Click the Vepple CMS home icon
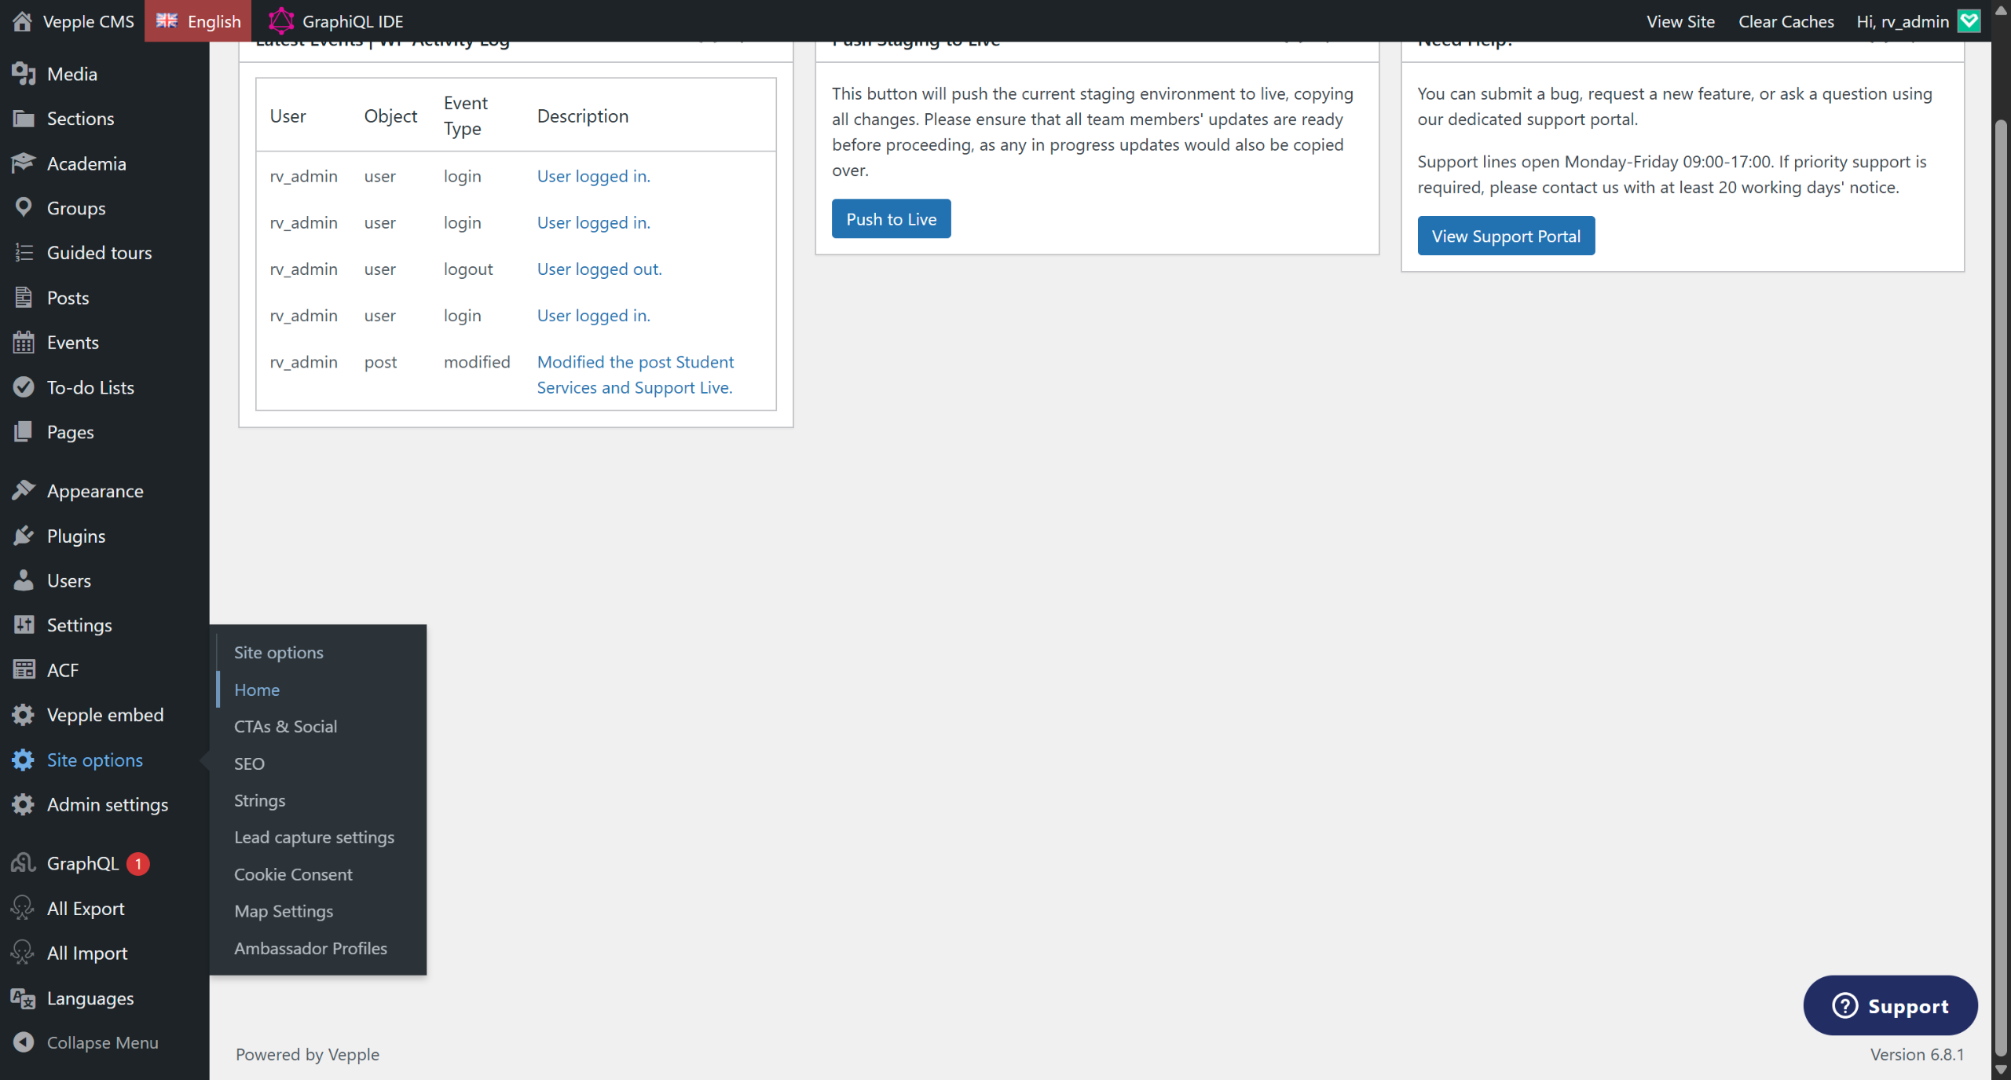This screenshot has width=2011, height=1080. point(22,21)
